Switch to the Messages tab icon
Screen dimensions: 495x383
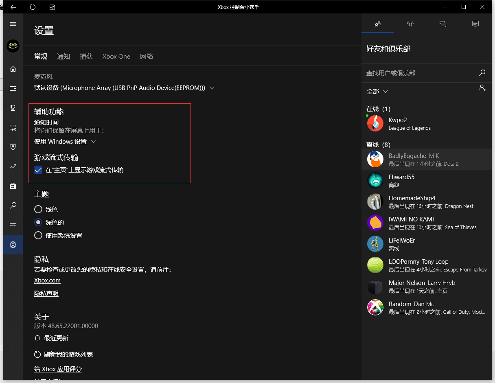click(443, 24)
